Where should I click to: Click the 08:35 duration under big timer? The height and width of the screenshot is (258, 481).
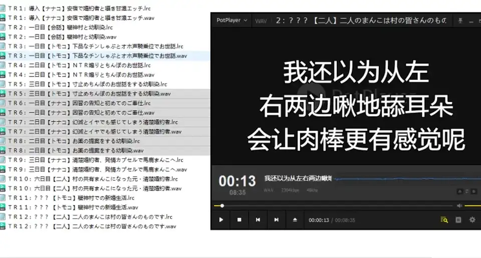[237, 192]
